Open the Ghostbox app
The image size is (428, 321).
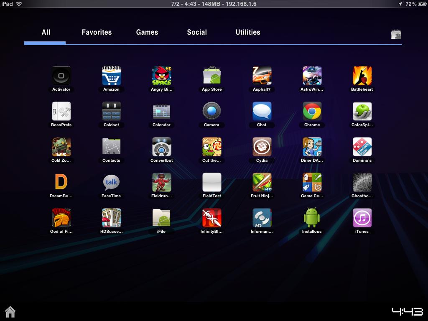pos(362,182)
